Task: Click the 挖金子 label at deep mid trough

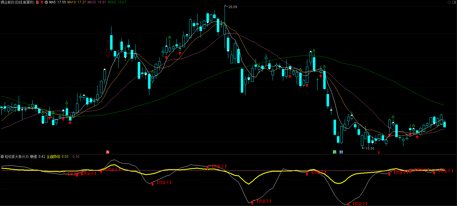Action: coord(264,201)
